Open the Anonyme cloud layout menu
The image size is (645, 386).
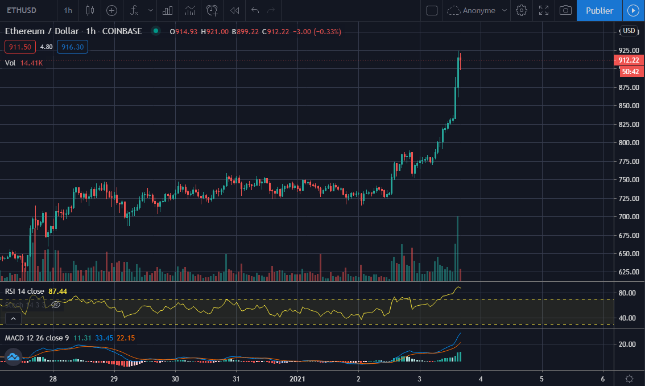[477, 10]
